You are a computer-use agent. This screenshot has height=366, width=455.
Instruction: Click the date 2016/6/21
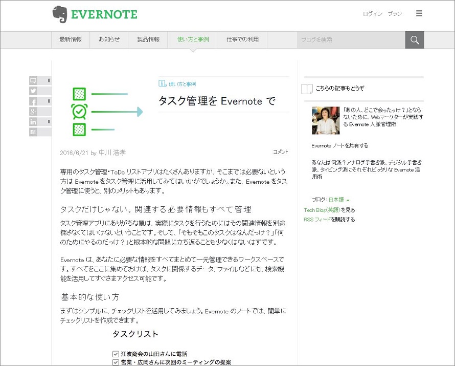click(74, 153)
